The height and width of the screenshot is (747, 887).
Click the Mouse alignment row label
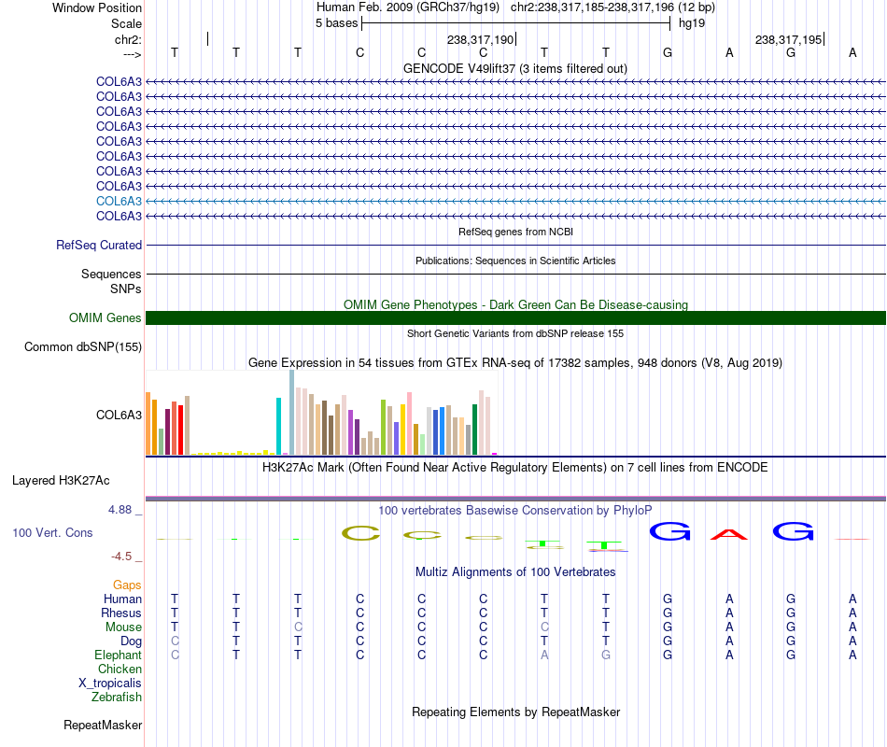123,627
